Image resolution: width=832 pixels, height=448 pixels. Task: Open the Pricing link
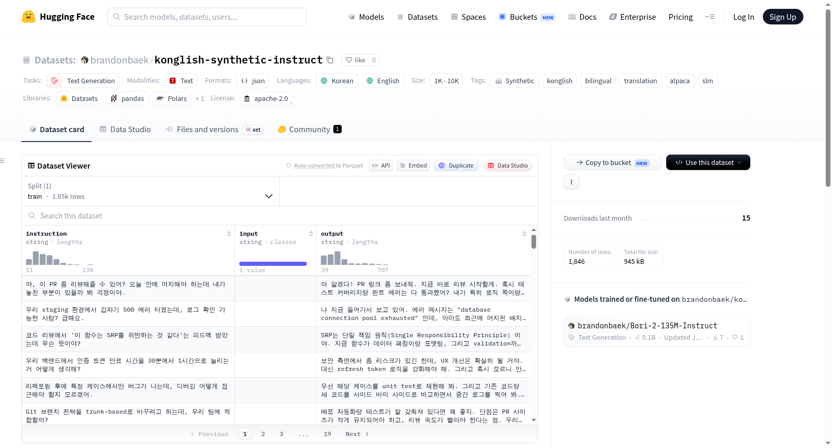coord(681,17)
